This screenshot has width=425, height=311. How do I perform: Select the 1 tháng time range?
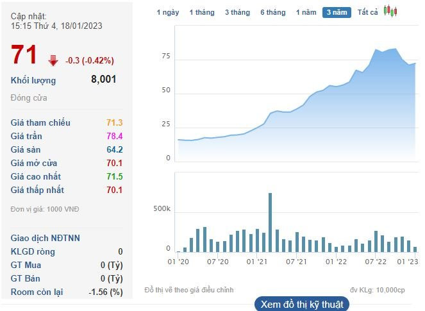[201, 12]
